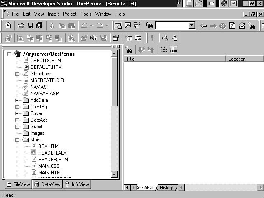Collapse the Main folder in tree
This screenshot has height=198, width=264.
17,140
